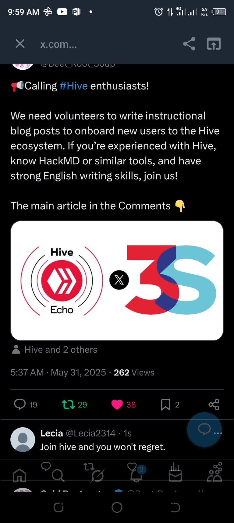This screenshot has width=234, height=523.
Task: Tap the share icon in browser bar
Action: coord(189,44)
